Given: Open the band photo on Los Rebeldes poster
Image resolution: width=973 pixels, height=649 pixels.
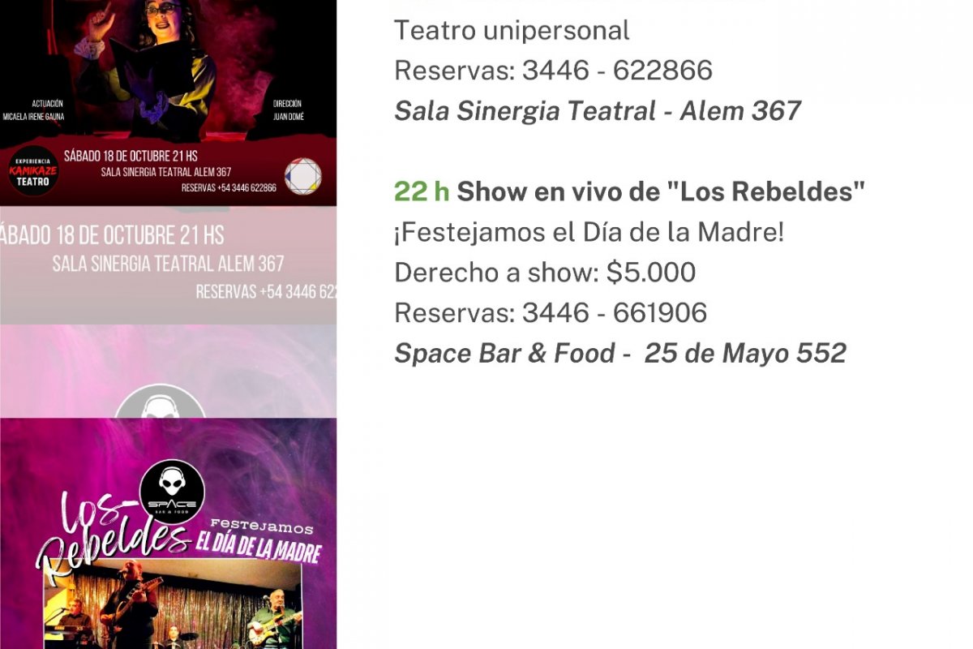Looking at the screenshot, I should [172, 605].
